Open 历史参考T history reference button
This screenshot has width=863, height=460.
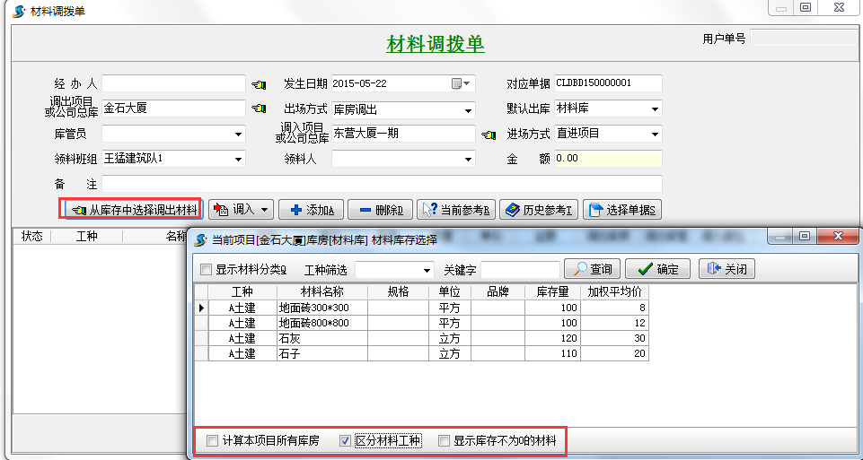pos(538,210)
